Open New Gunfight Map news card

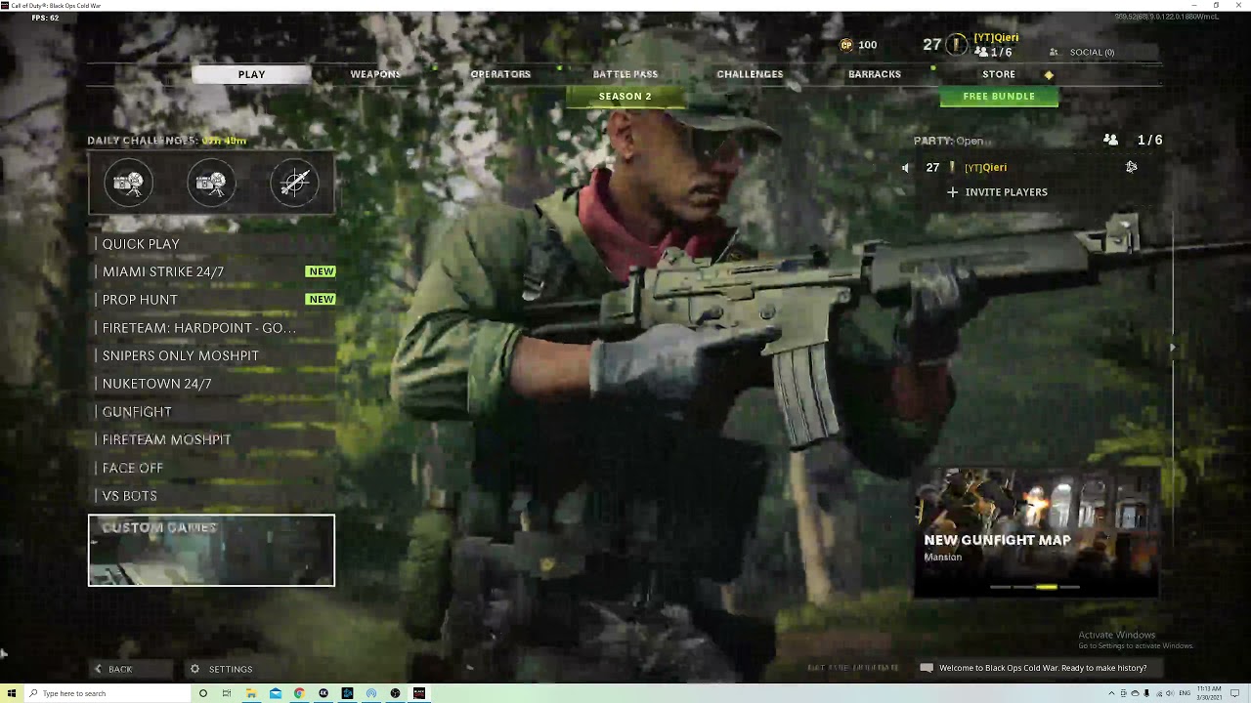click(x=1036, y=532)
